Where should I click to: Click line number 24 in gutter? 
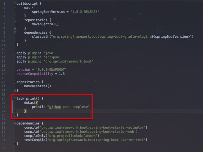[4, 99]
